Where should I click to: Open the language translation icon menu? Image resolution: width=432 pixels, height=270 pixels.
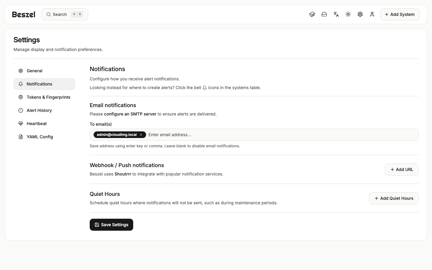pyautogui.click(x=336, y=14)
